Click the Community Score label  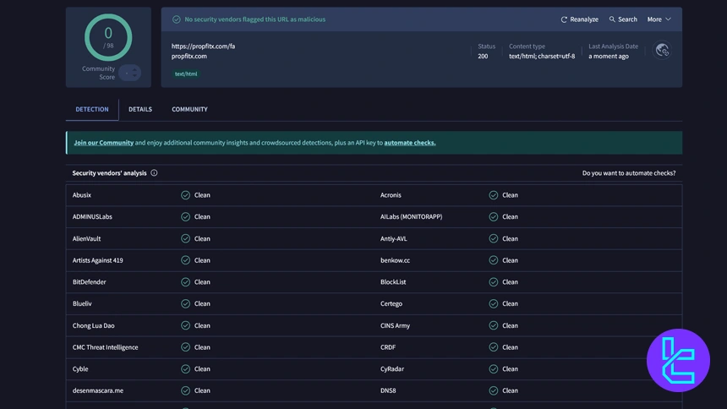tap(98, 73)
